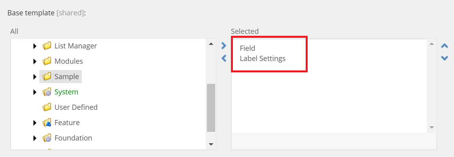The height and width of the screenshot is (157, 454).
Task: Remove selected item with blue left arrow
Action: click(x=223, y=59)
